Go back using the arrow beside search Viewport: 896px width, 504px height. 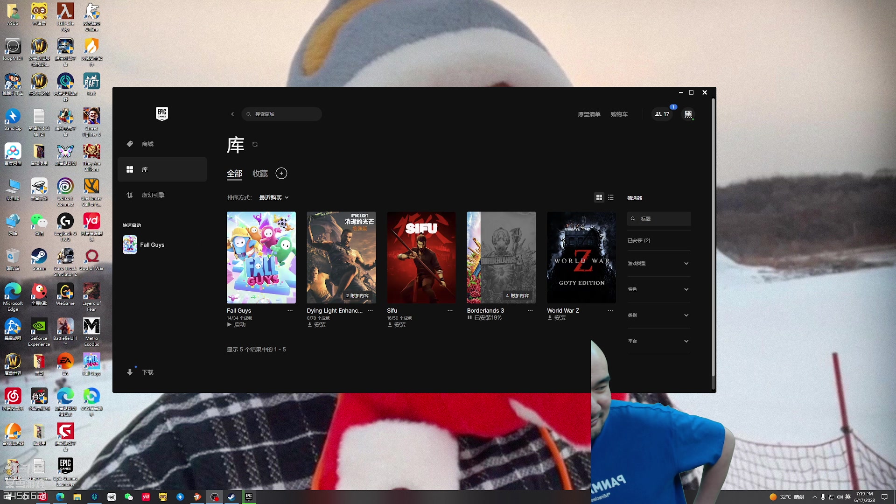[232, 114]
